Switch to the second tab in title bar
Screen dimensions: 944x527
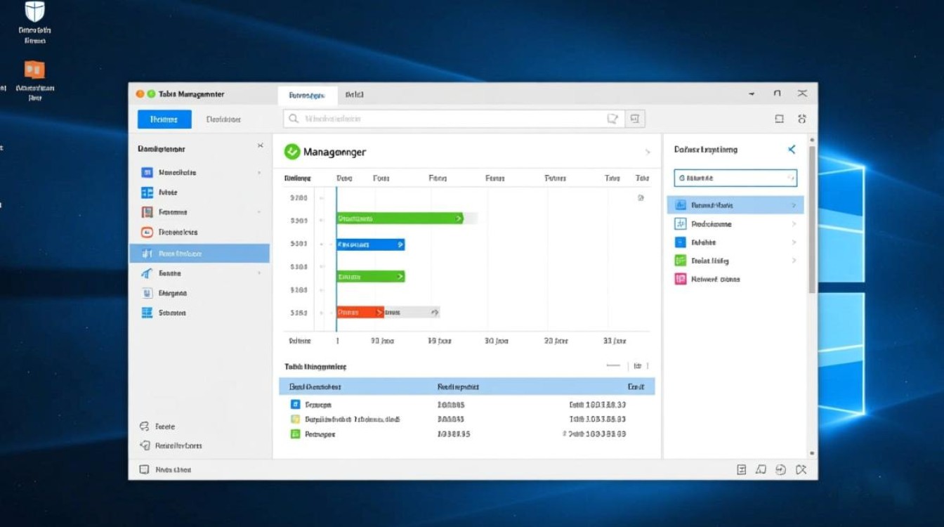[355, 95]
